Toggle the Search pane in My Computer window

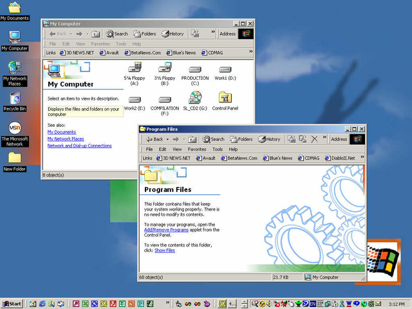(x=117, y=34)
